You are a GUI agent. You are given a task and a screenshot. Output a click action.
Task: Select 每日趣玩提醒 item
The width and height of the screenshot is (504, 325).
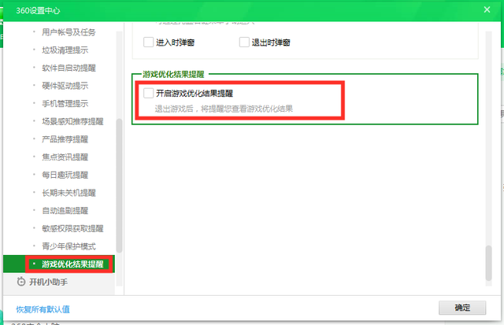click(65, 175)
